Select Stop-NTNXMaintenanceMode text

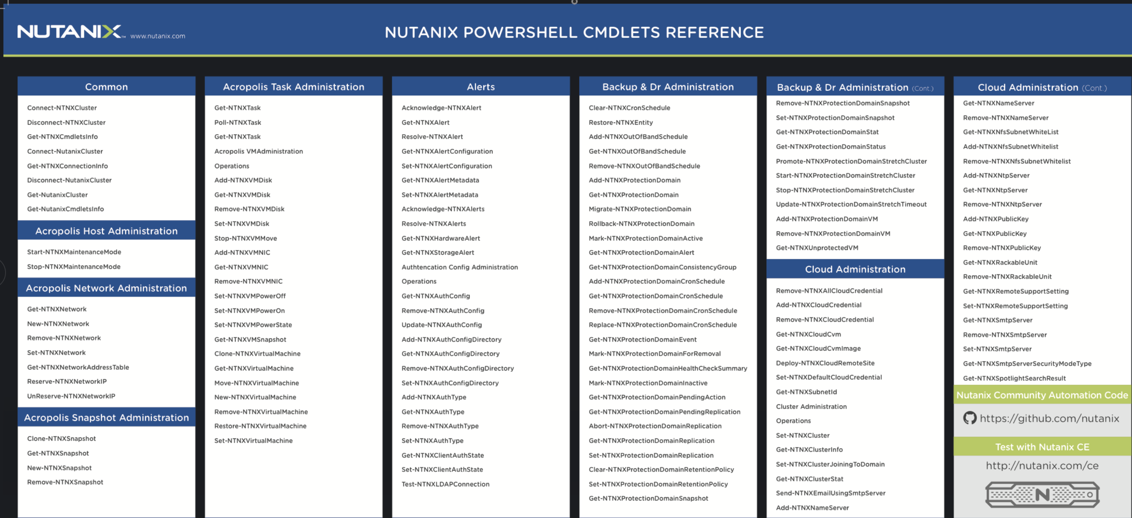pyautogui.click(x=74, y=266)
